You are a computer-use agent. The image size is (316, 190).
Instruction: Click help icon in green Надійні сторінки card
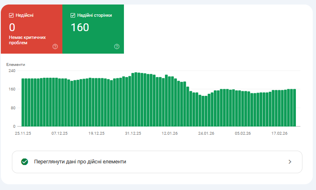point(117,46)
